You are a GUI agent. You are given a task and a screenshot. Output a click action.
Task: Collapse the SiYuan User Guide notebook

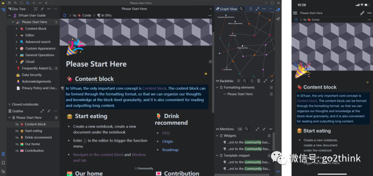[x=10, y=16]
